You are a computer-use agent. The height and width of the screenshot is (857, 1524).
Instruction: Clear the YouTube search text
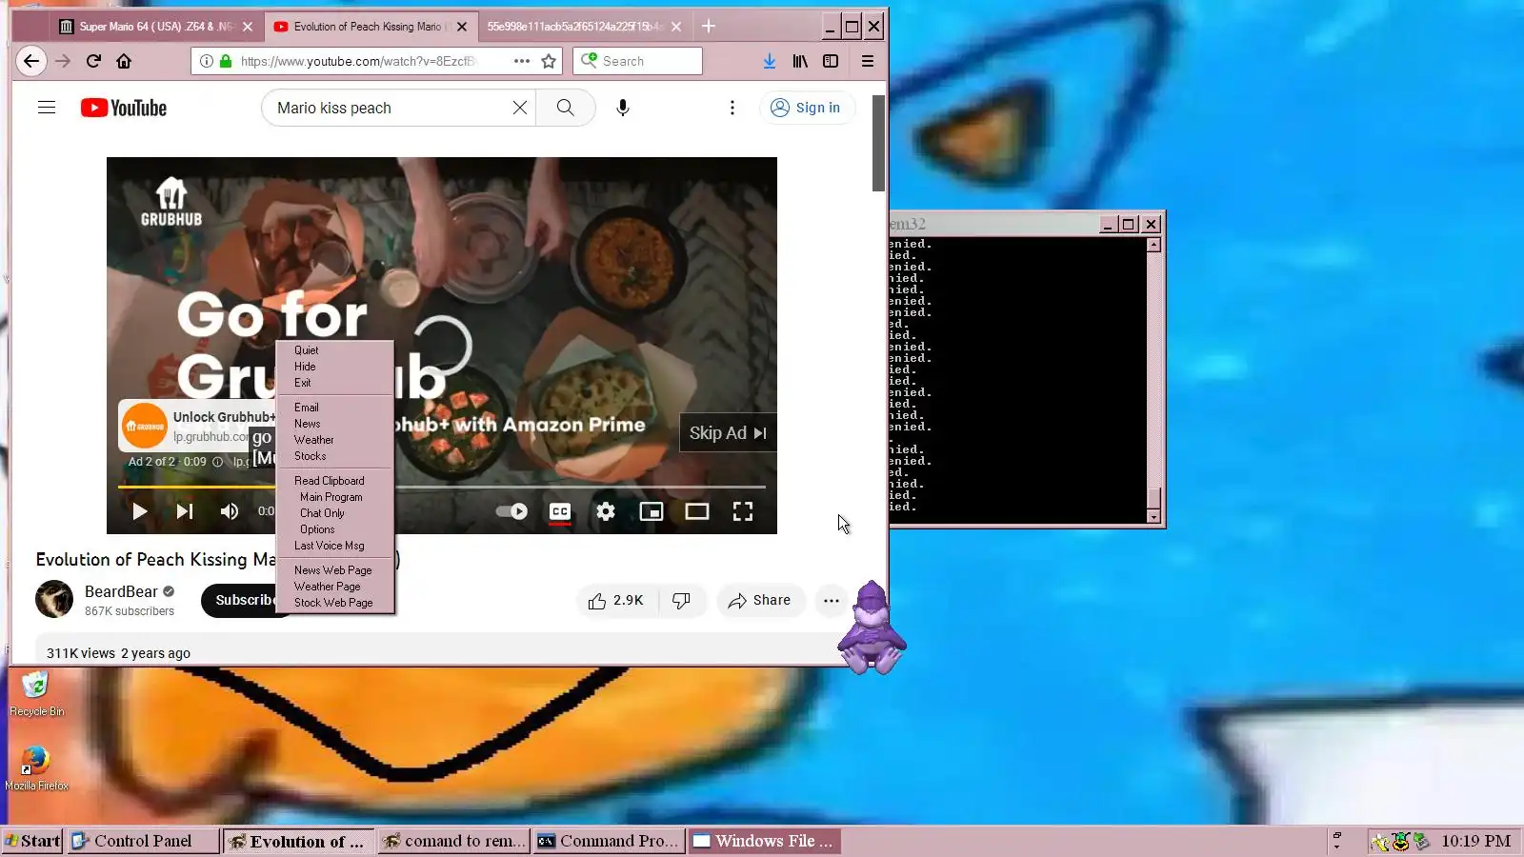pos(520,108)
